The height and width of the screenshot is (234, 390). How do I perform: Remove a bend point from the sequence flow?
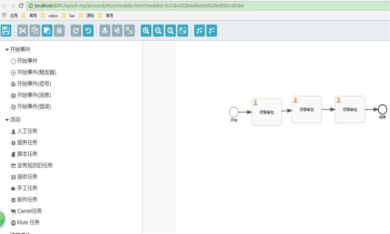pos(211,31)
